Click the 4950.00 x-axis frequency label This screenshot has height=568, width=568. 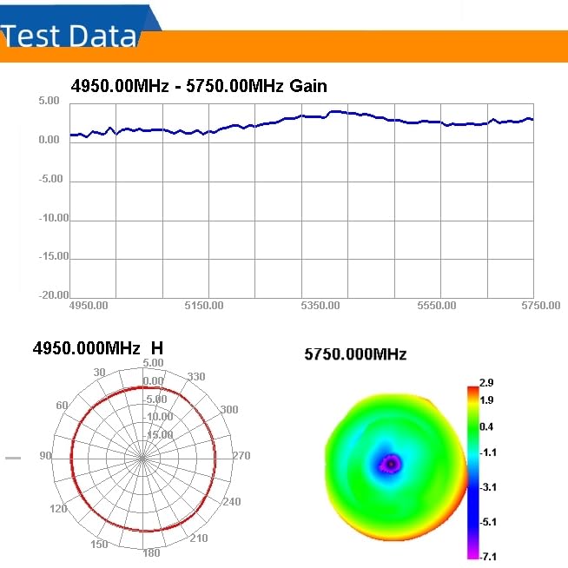click(x=89, y=306)
